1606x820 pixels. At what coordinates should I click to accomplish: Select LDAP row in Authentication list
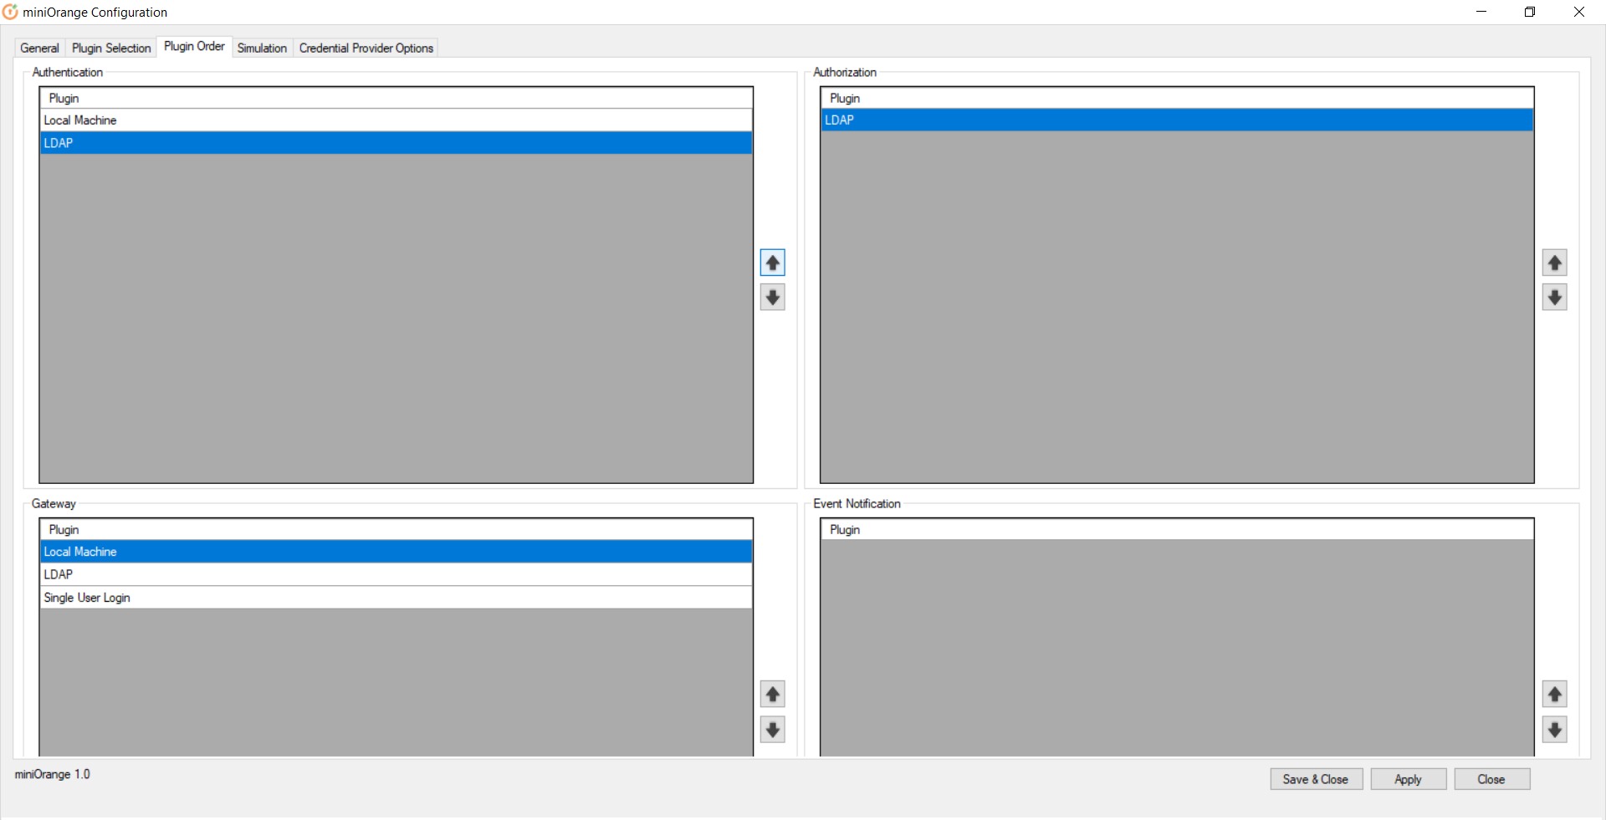point(396,143)
